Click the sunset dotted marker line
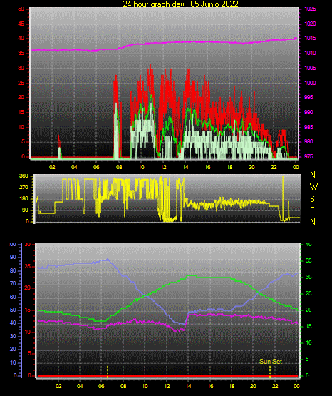This screenshot has height=396, width=332. (x=270, y=371)
